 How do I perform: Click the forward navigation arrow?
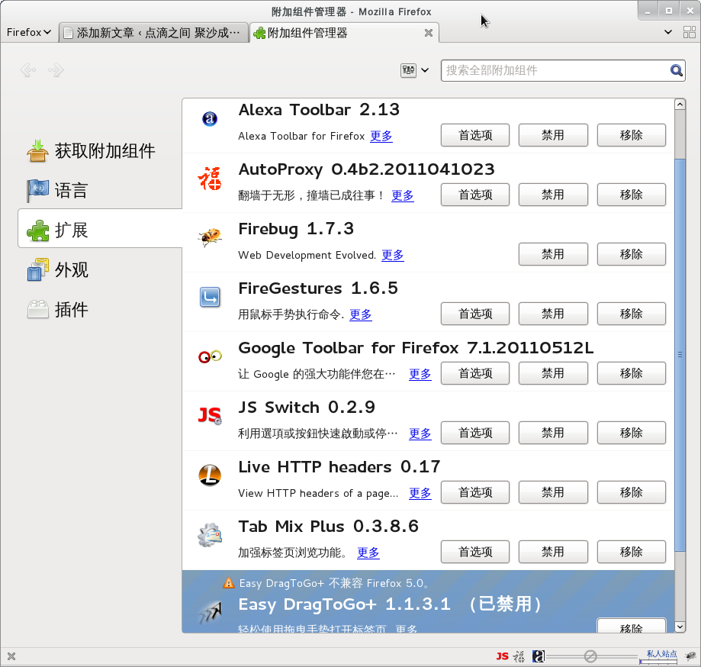(x=56, y=69)
